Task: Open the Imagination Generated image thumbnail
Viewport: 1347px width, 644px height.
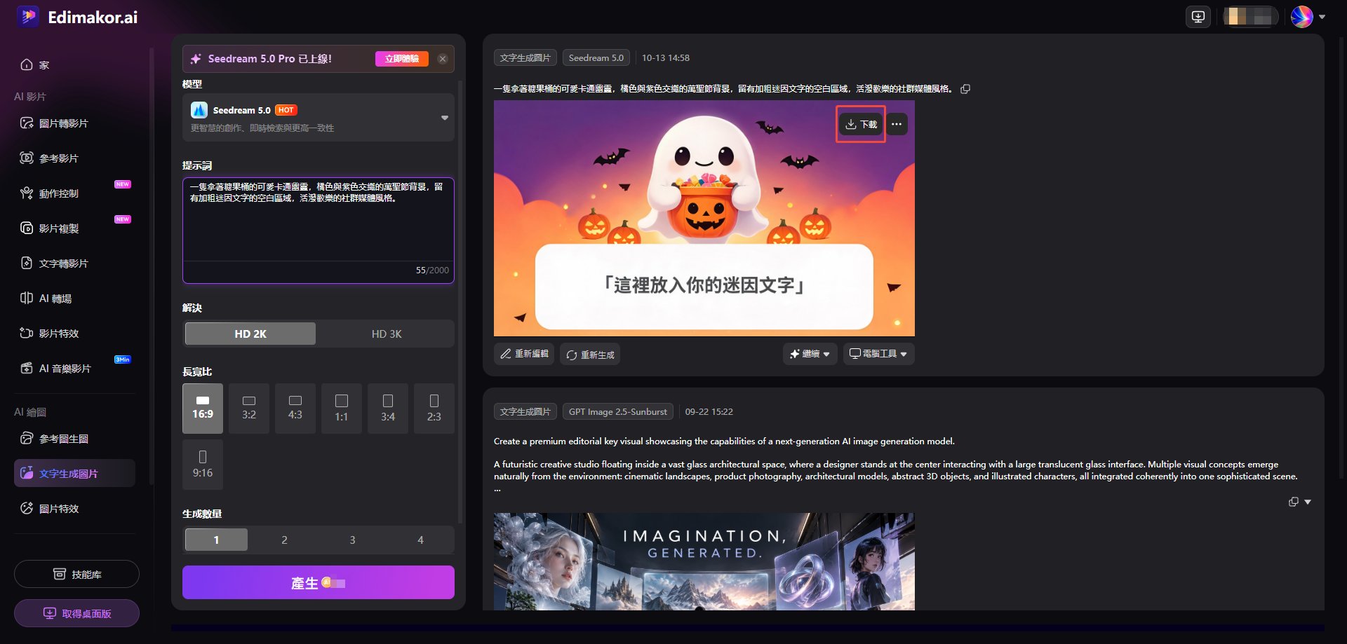Action: point(704,561)
